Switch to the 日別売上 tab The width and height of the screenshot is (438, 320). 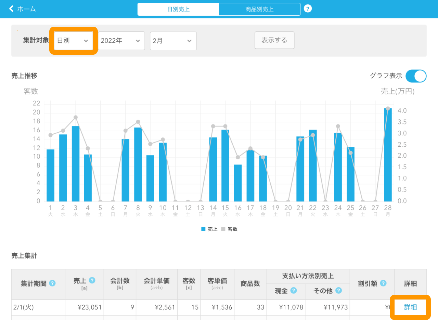pos(178,9)
